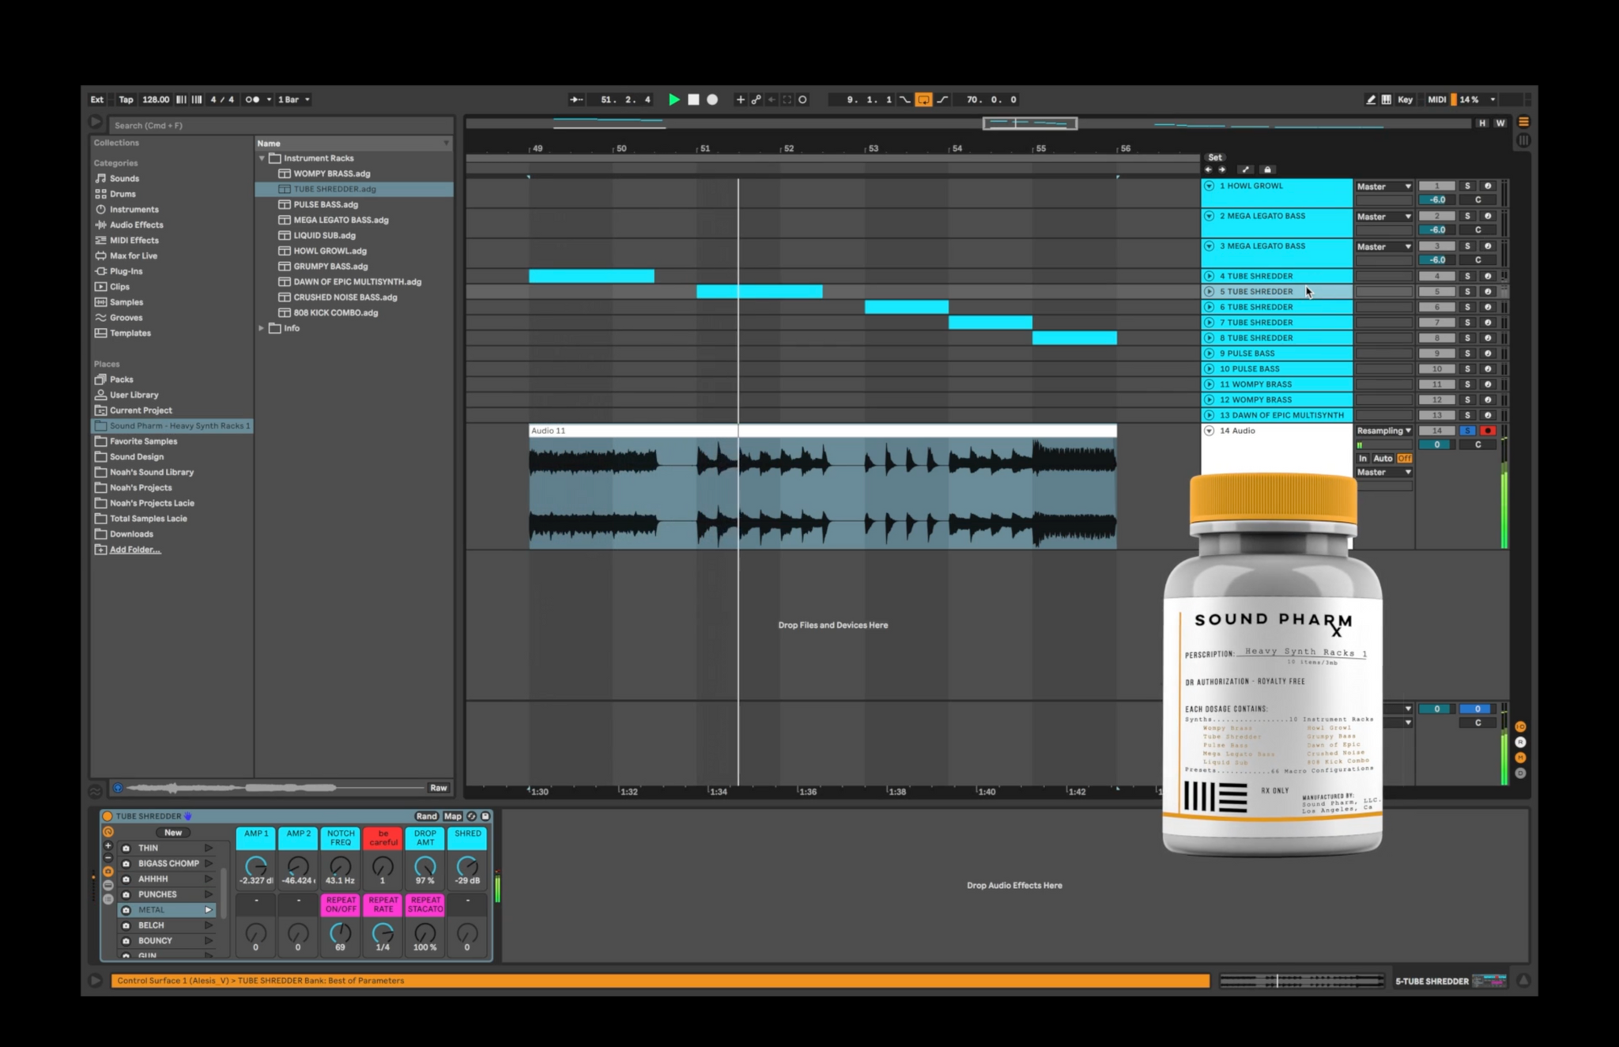Screen dimensions: 1619x1047
Task: Click the Arrangement Record button
Action: coord(712,100)
